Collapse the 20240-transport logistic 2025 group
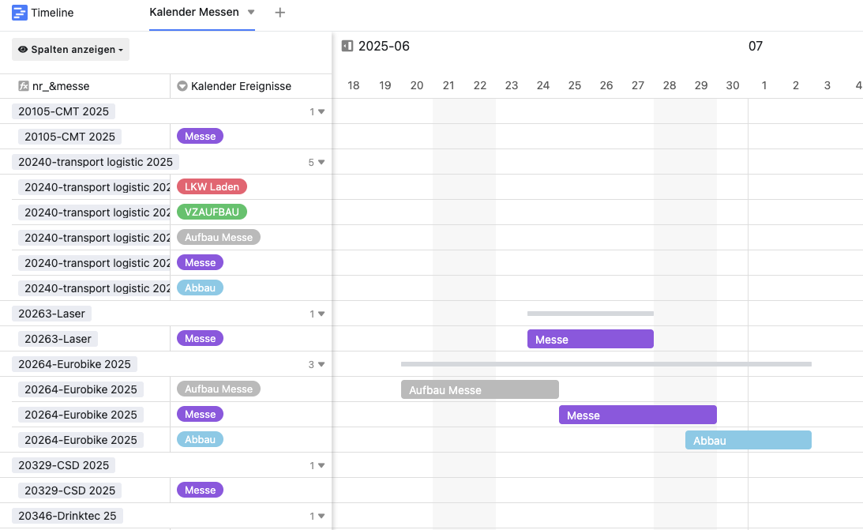The image size is (863, 530). (x=321, y=163)
